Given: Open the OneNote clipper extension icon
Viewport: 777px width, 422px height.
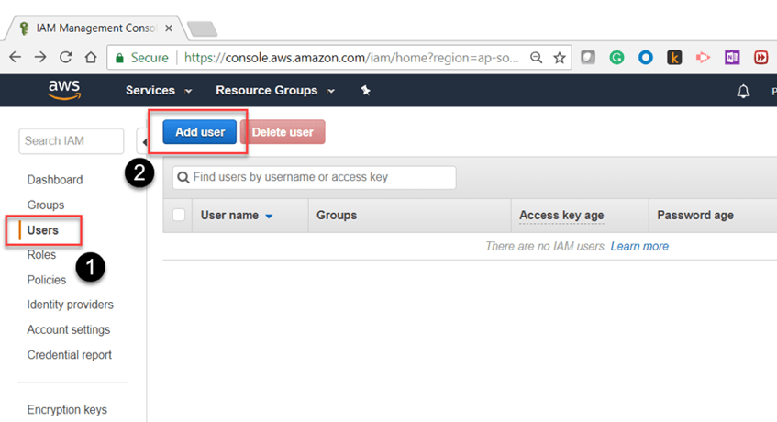Looking at the screenshot, I should coord(732,58).
